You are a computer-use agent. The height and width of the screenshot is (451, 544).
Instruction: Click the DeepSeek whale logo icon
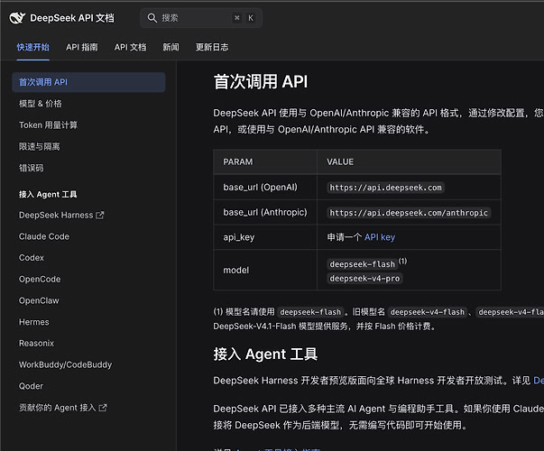[x=17, y=18]
